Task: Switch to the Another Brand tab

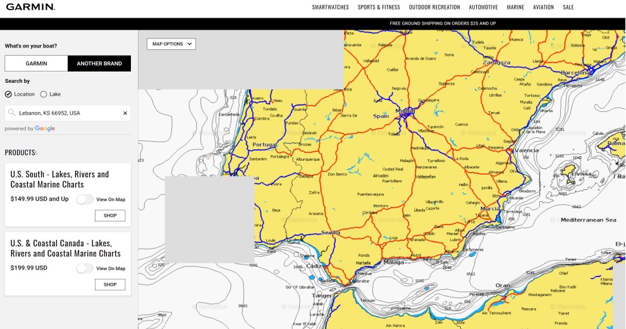Action: (99, 63)
